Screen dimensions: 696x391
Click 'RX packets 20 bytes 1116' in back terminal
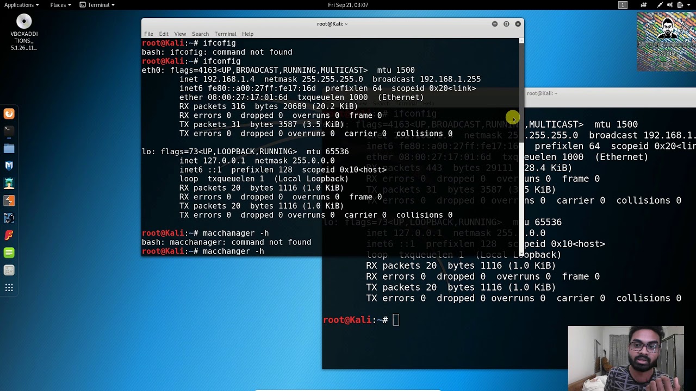pos(461,266)
